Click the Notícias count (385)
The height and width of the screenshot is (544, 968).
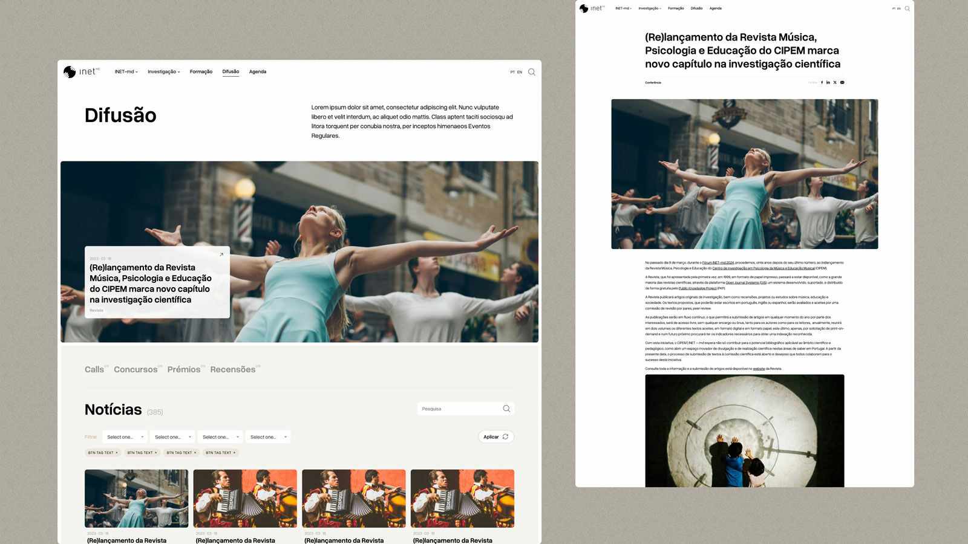pos(155,412)
